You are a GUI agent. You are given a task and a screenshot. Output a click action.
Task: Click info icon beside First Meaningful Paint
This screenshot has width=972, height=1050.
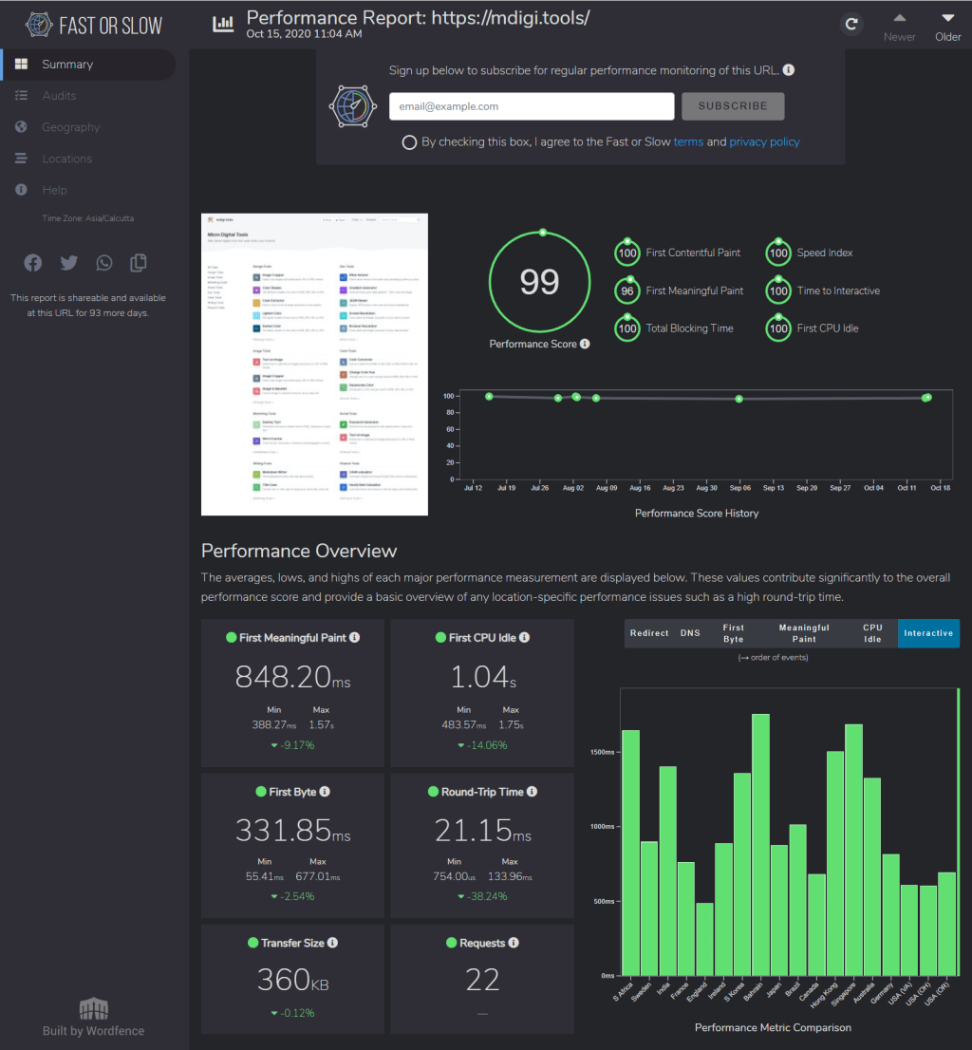[x=355, y=638]
